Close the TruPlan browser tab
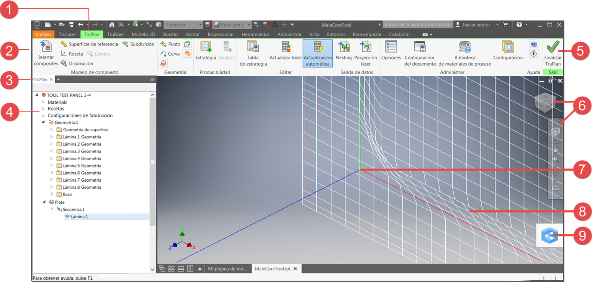593x282 pixels. [x=51, y=79]
